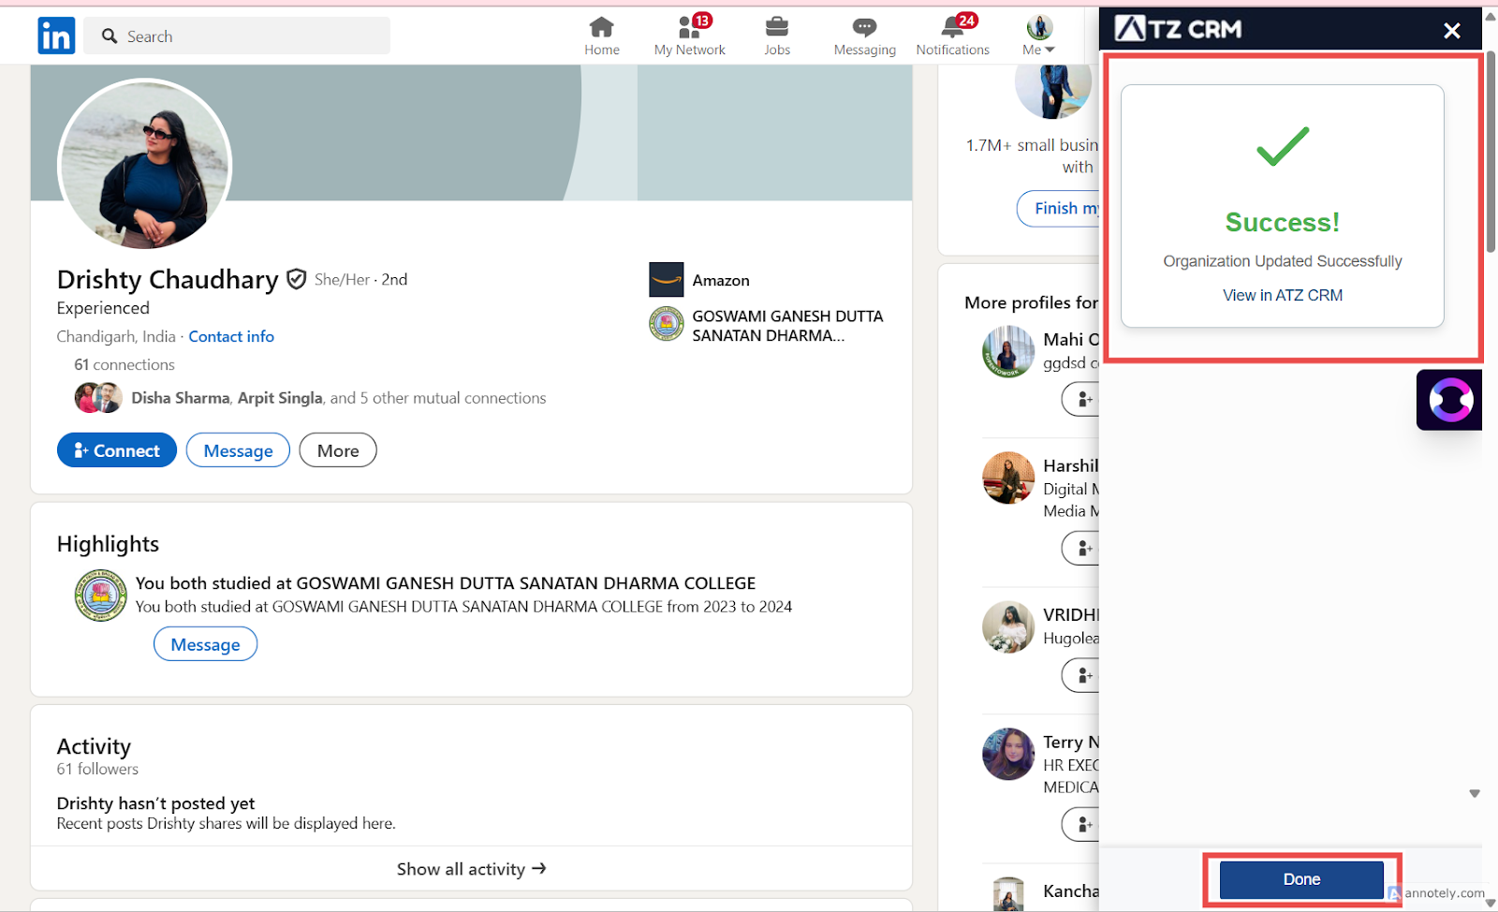Open VRIDHI's profile picture
The width and height of the screenshot is (1498, 912).
1008,626
